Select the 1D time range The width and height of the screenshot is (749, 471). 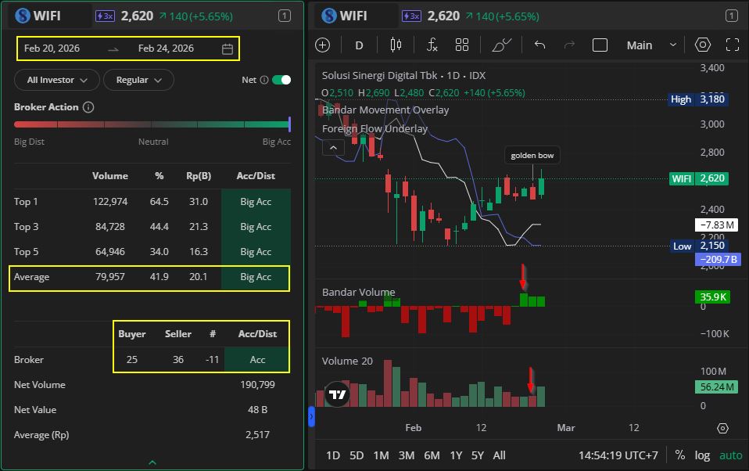pyautogui.click(x=333, y=455)
